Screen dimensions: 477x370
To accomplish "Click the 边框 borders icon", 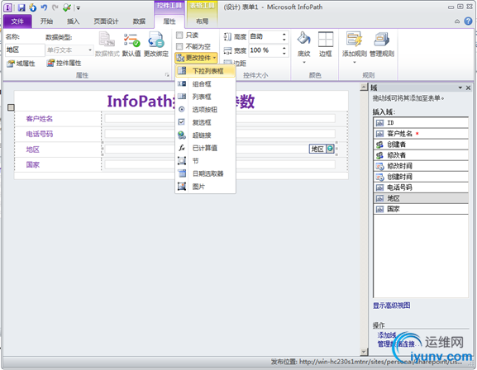I will coord(325,44).
